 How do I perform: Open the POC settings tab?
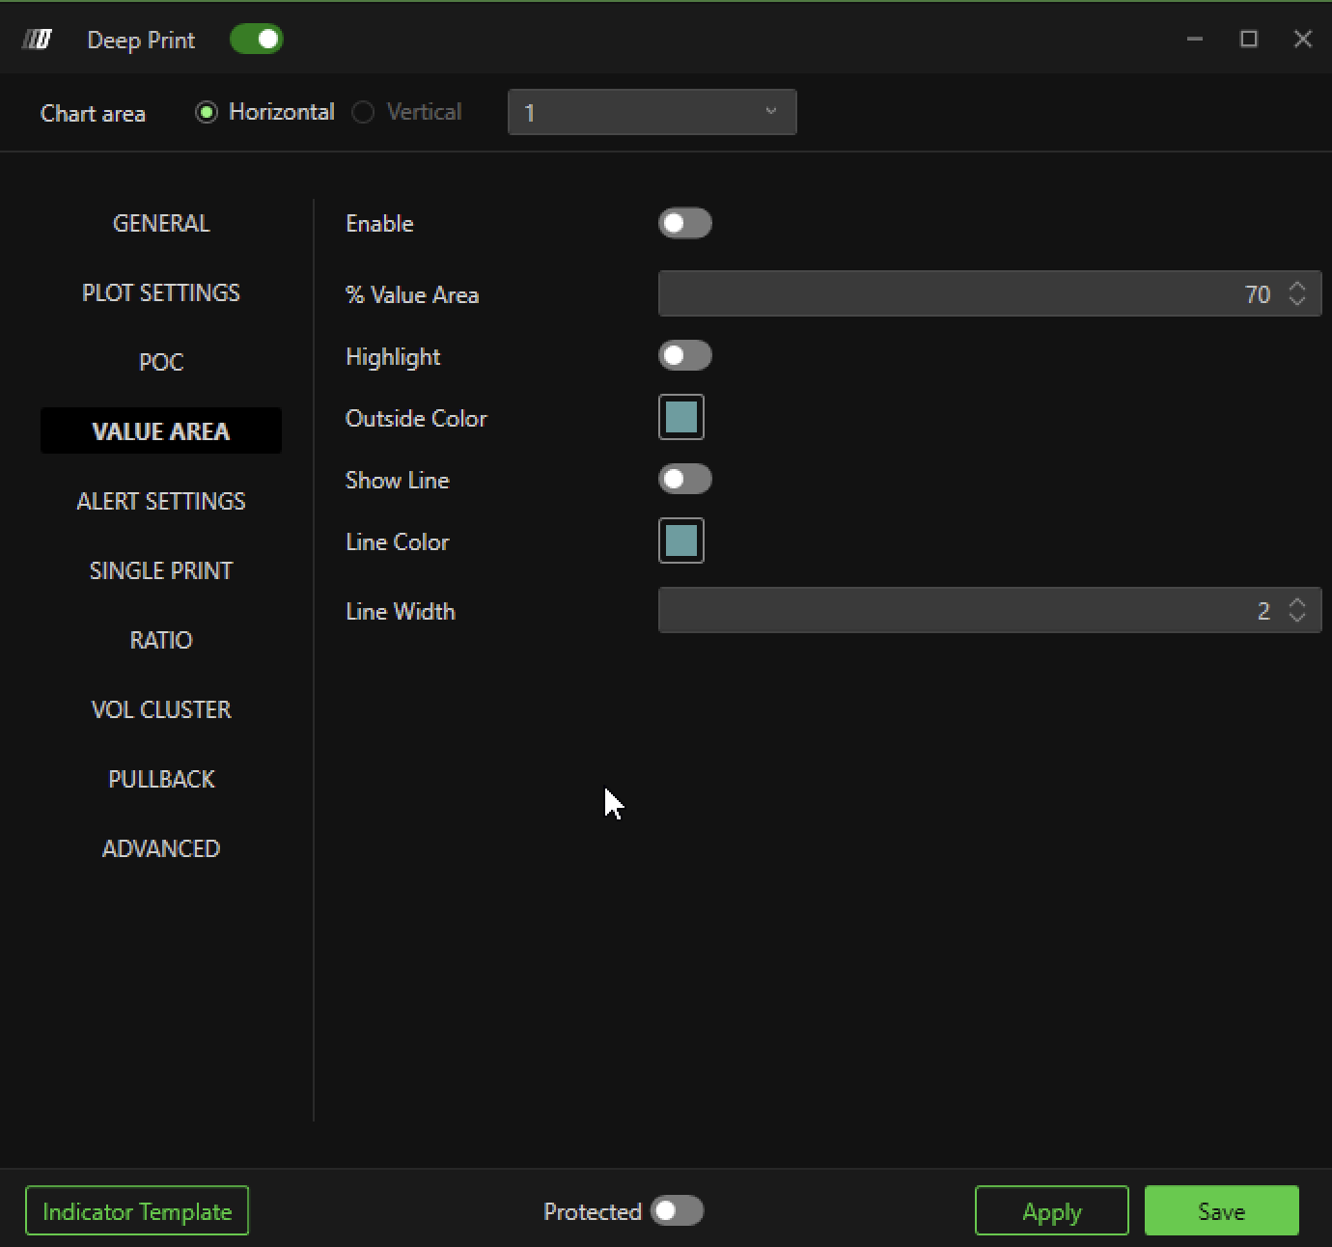(x=161, y=362)
